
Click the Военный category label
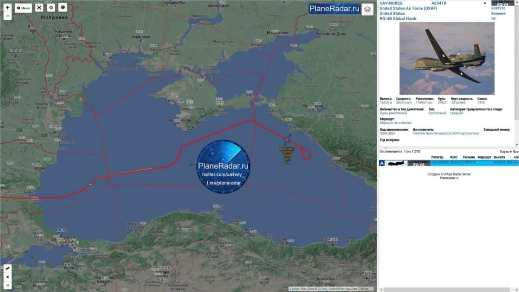(498, 13)
